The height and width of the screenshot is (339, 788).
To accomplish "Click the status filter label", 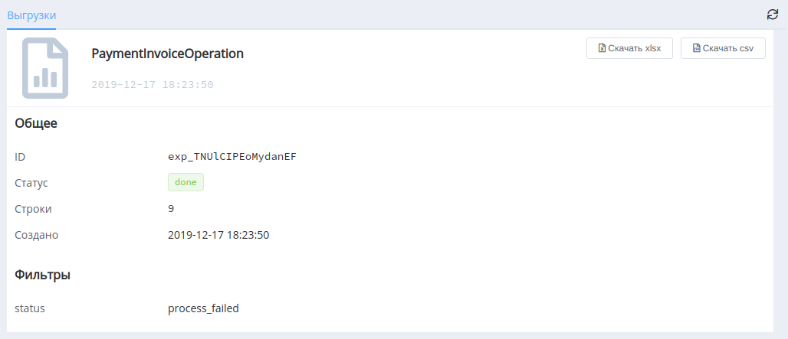I will point(30,308).
